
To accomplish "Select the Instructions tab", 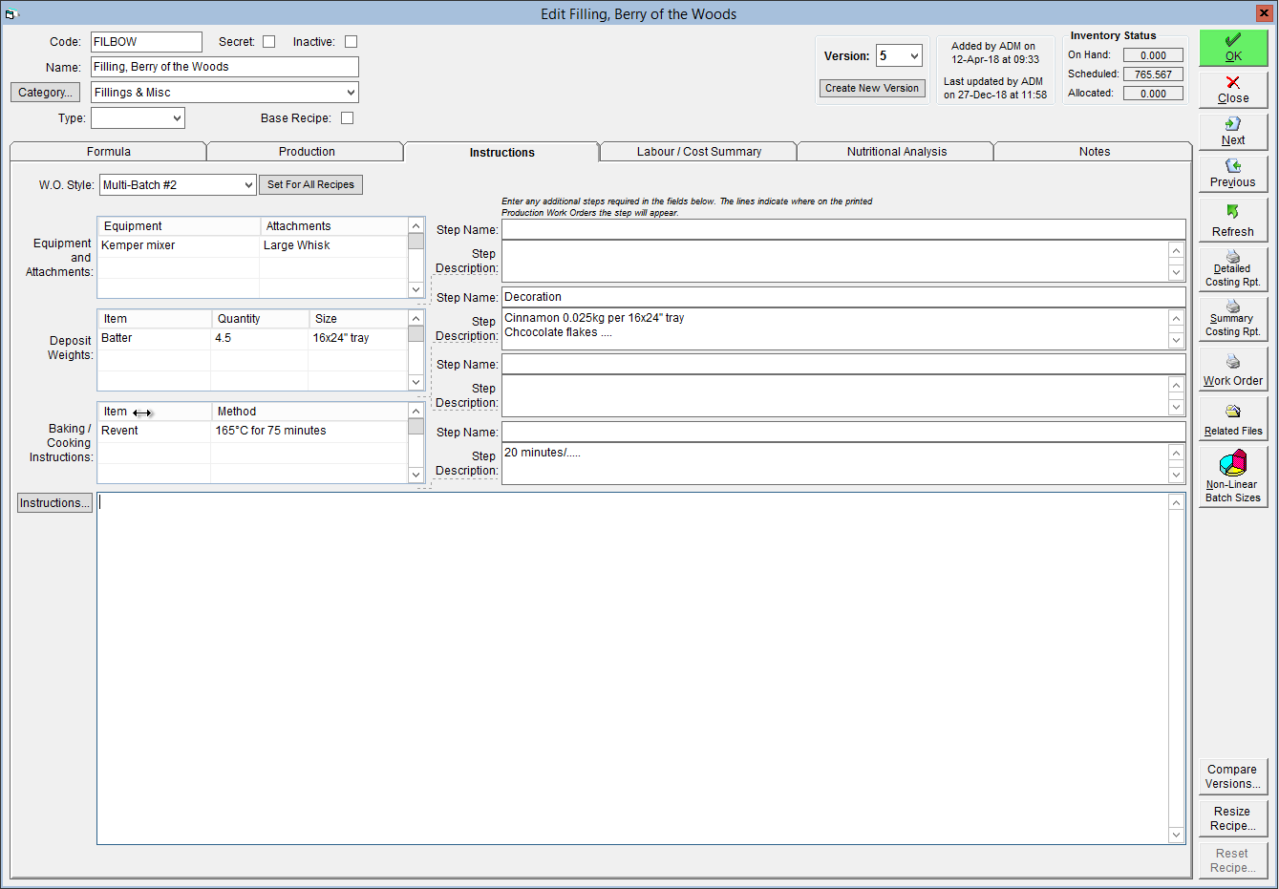I will click(x=502, y=152).
